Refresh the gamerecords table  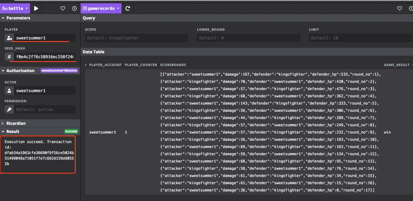[128, 9]
